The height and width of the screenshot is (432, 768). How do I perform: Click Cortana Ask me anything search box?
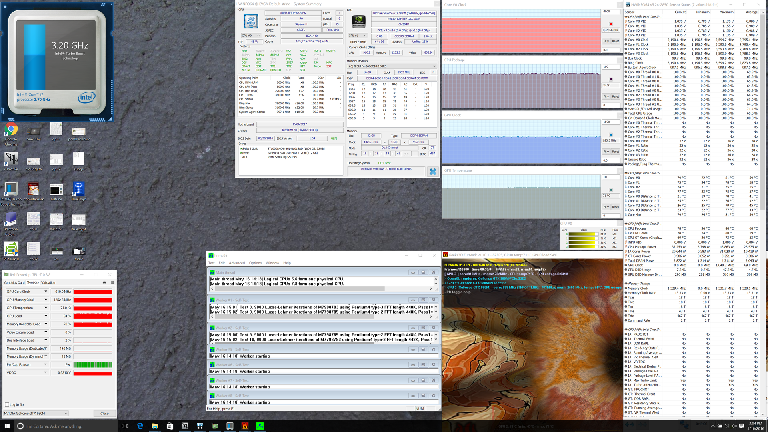tap(66, 426)
